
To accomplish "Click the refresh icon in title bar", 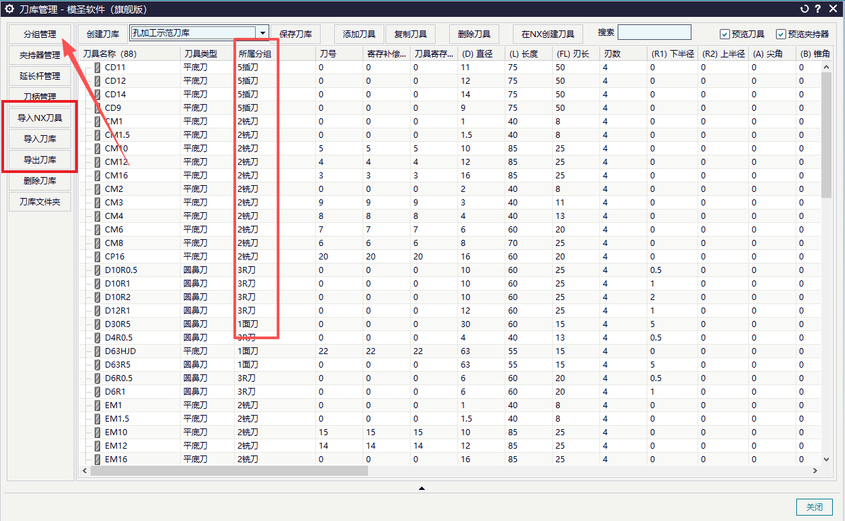I will coord(805,9).
